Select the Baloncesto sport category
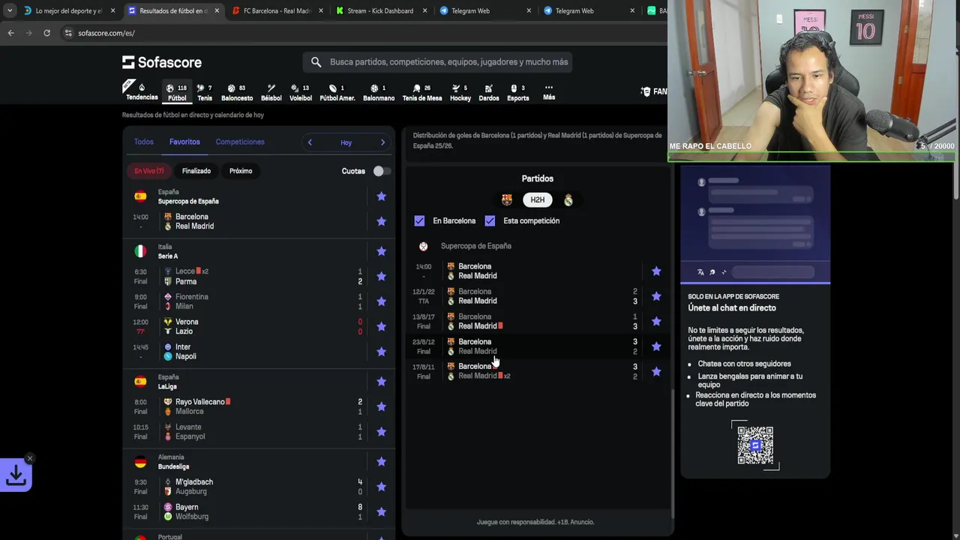Viewport: 960px width, 540px height. 237,92
